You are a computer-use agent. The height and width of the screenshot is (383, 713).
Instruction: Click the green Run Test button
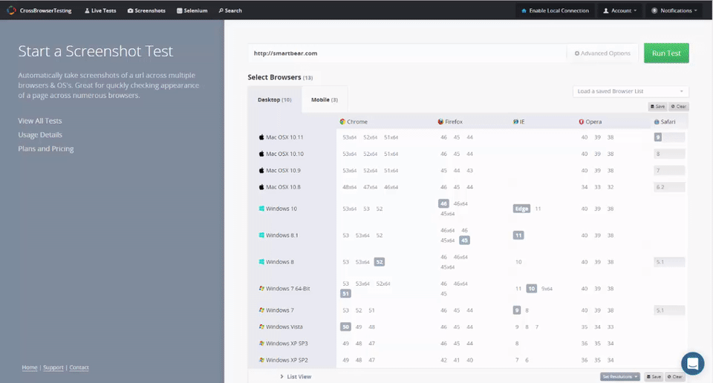tap(666, 53)
